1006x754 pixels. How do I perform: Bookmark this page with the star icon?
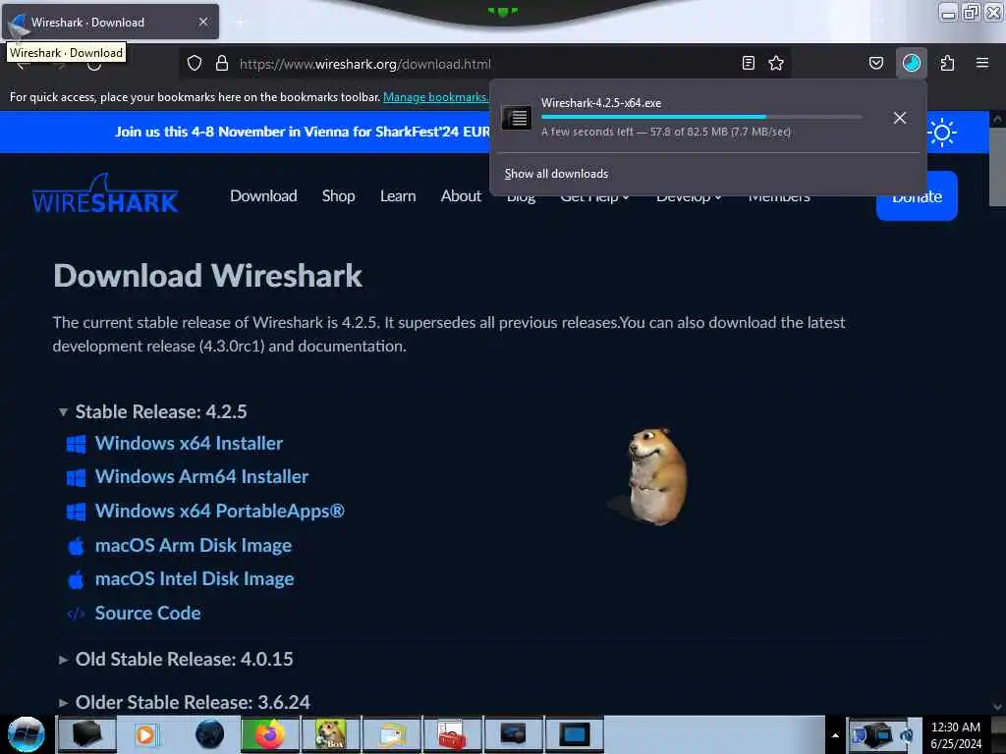pos(776,63)
